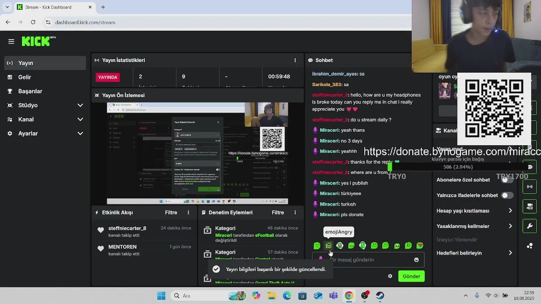Open Windows Start menu
The image size is (541, 304).
161,296
